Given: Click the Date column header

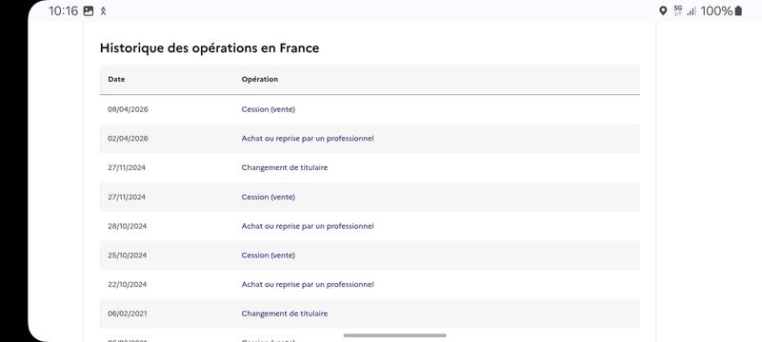Looking at the screenshot, I should [116, 79].
